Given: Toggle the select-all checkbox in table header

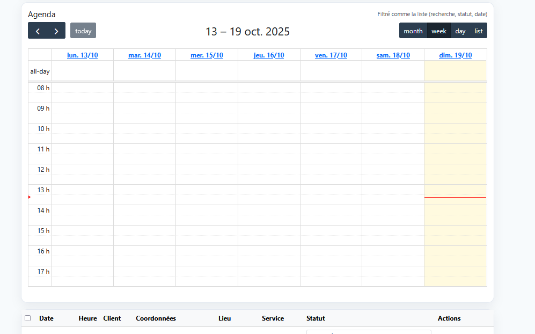Looking at the screenshot, I should coord(28,318).
